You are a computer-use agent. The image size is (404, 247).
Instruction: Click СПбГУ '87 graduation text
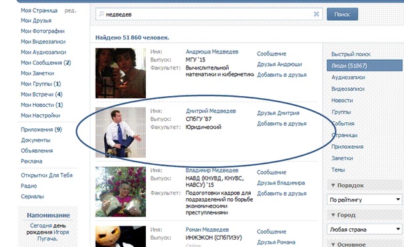coord(199,119)
